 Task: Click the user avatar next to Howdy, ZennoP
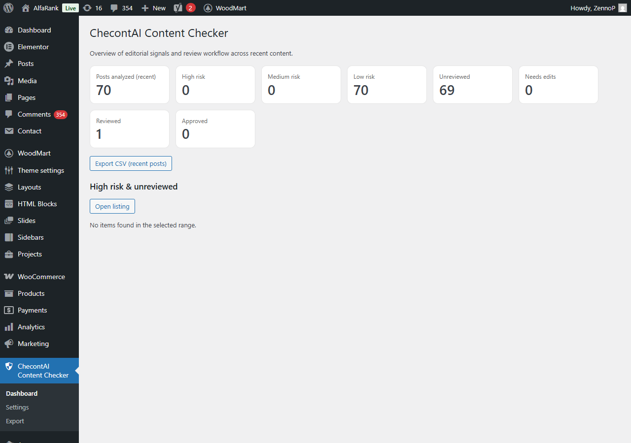pyautogui.click(x=623, y=8)
